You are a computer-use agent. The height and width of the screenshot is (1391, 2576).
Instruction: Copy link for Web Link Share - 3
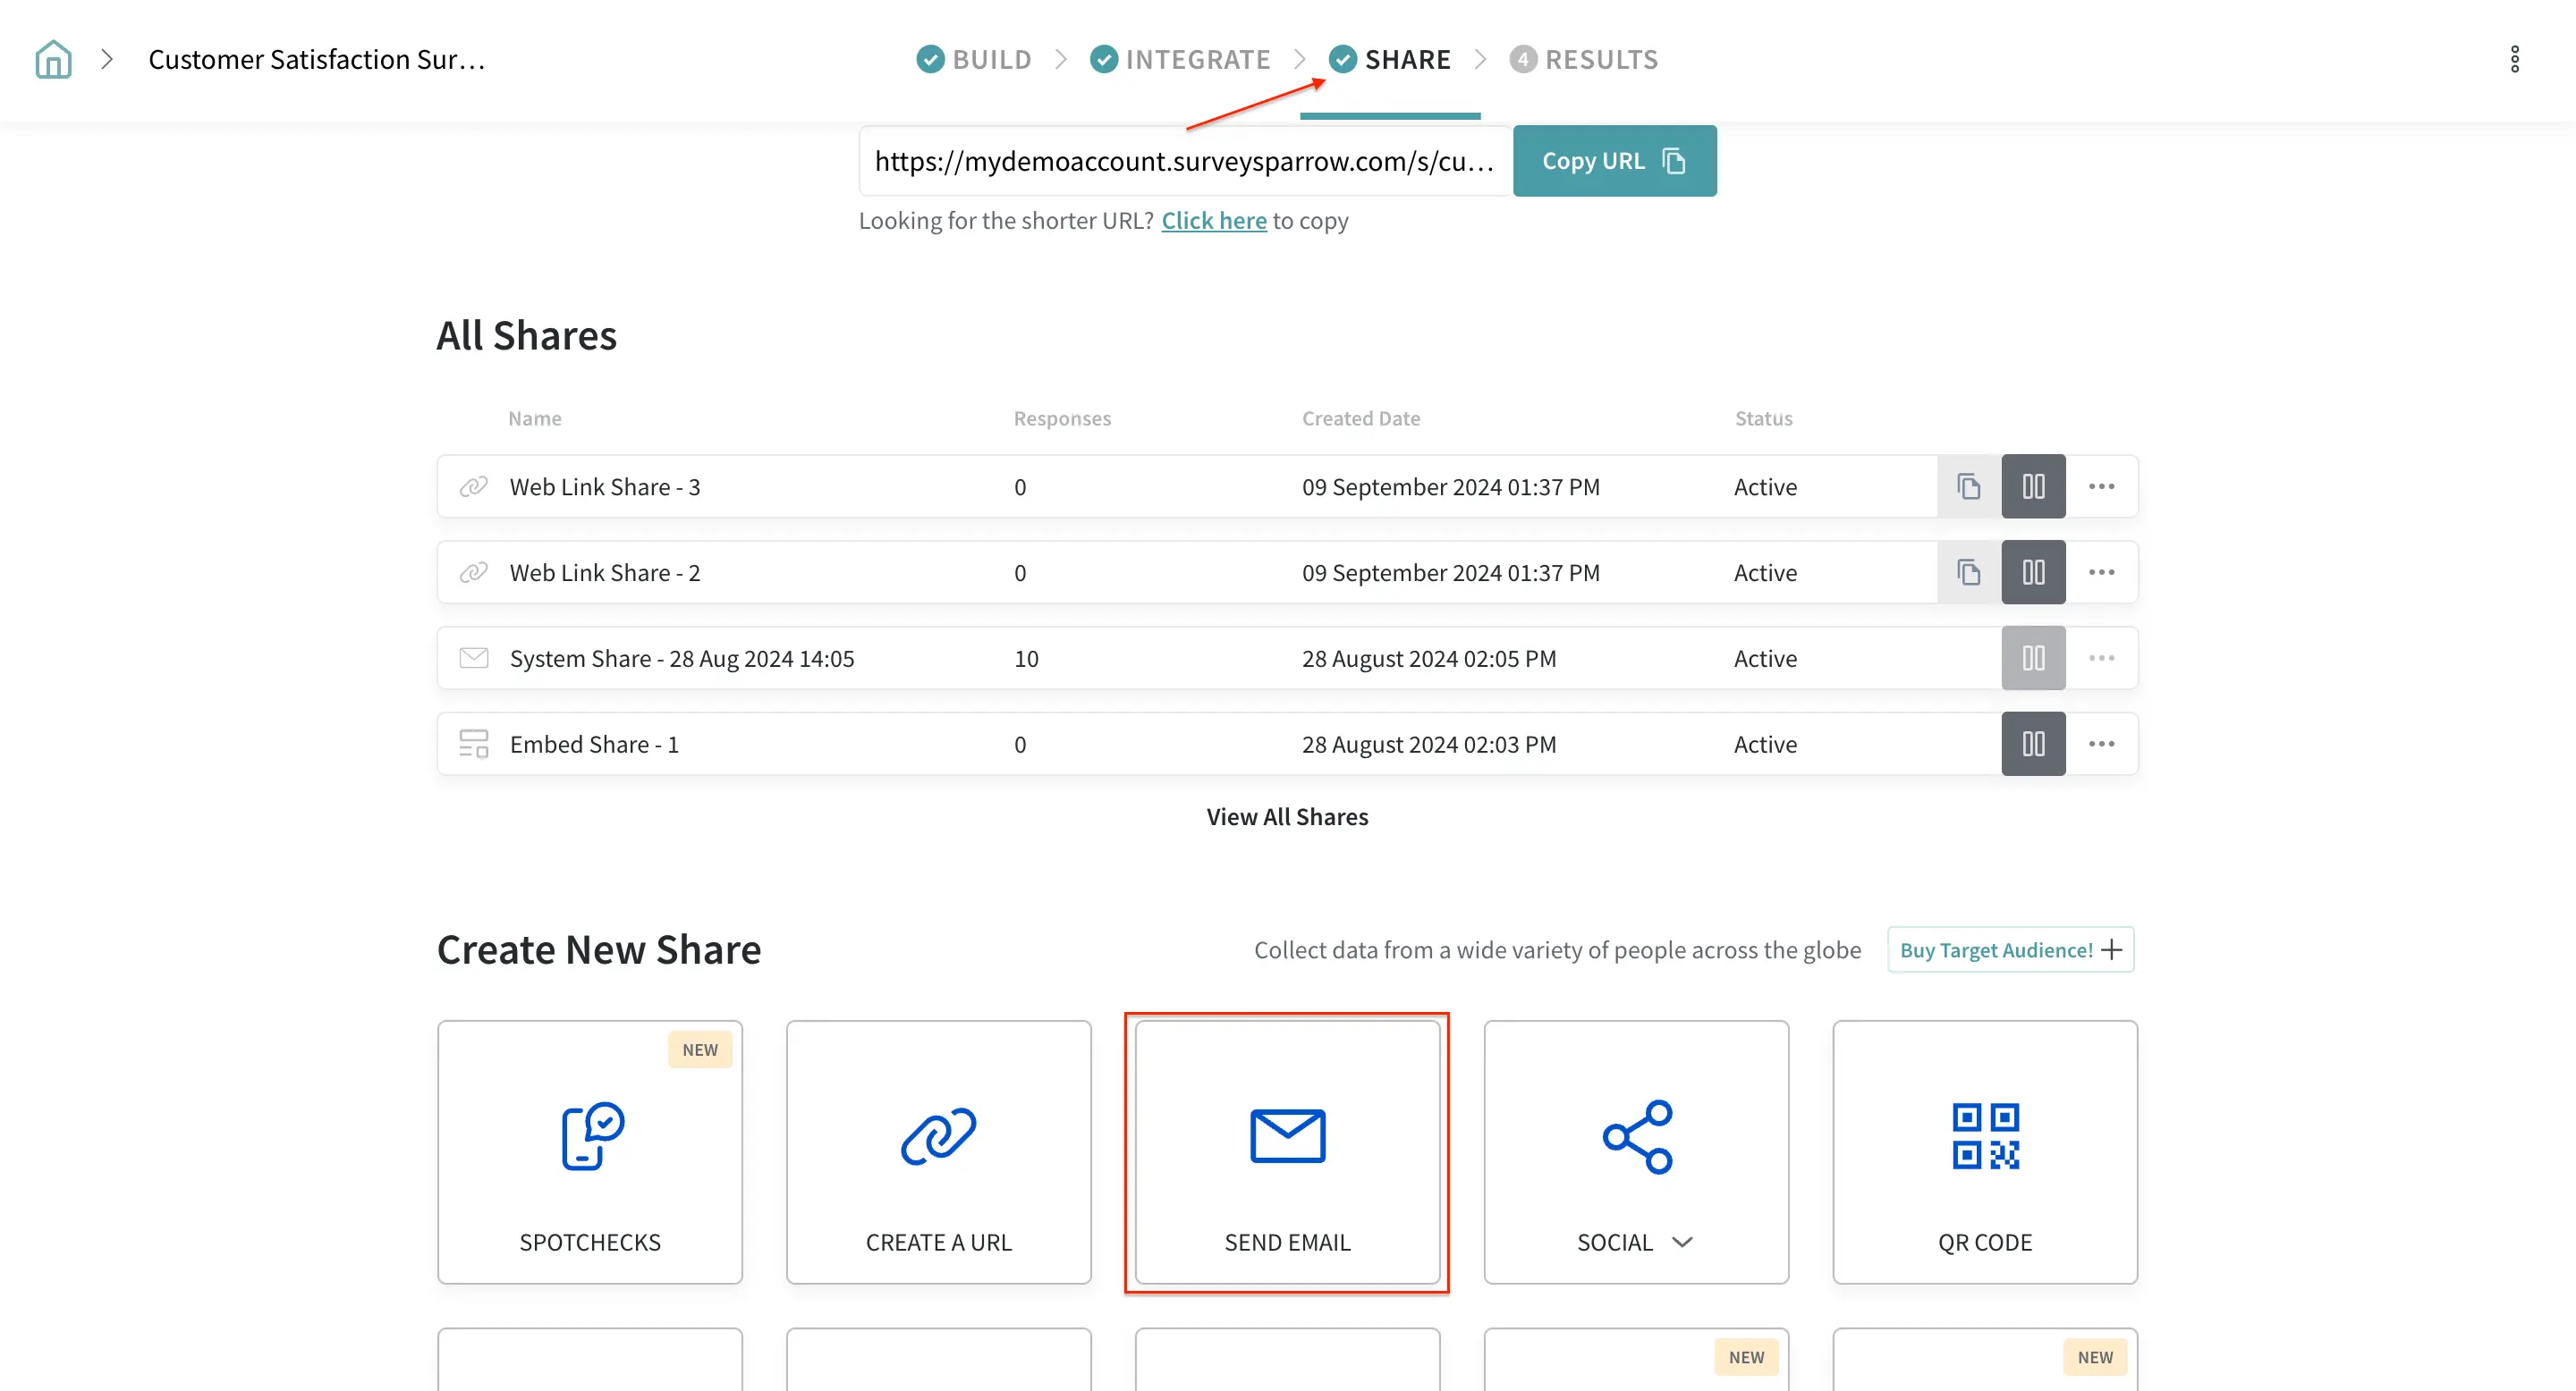click(1968, 486)
